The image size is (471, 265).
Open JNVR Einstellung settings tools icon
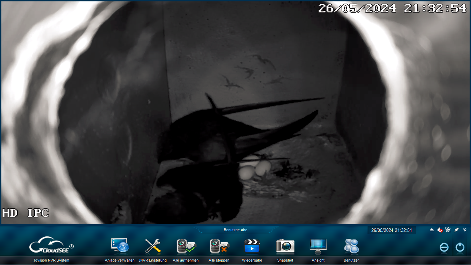152,246
